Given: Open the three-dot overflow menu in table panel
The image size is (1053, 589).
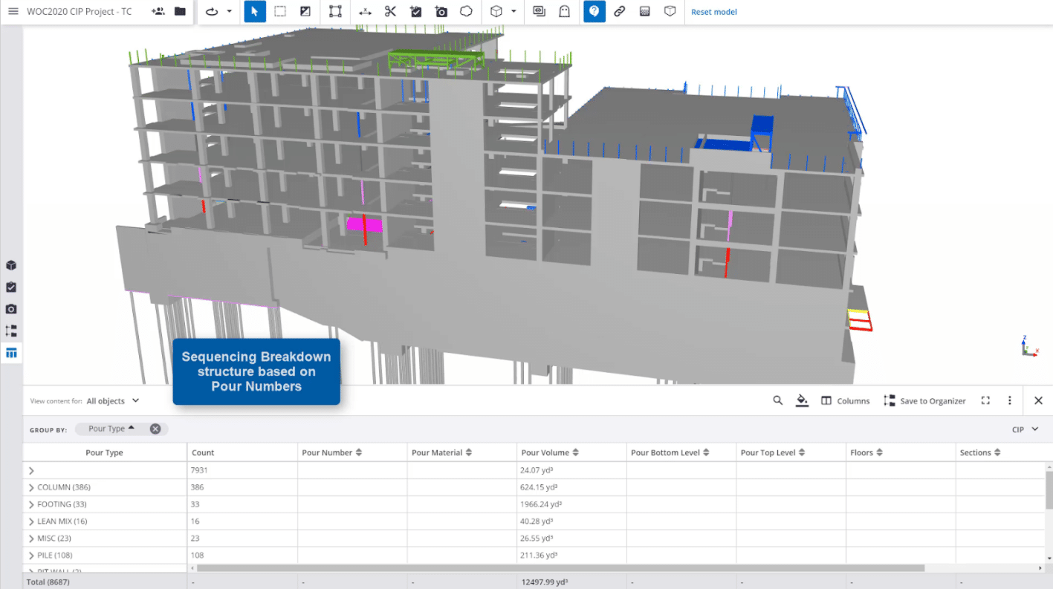Looking at the screenshot, I should pyautogui.click(x=1009, y=400).
